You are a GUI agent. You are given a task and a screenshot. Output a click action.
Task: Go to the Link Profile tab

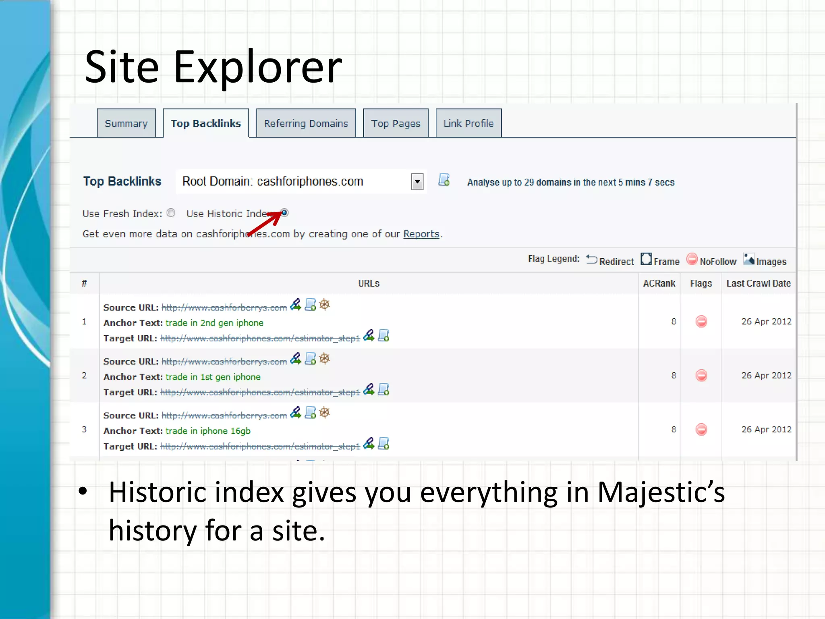pos(468,123)
